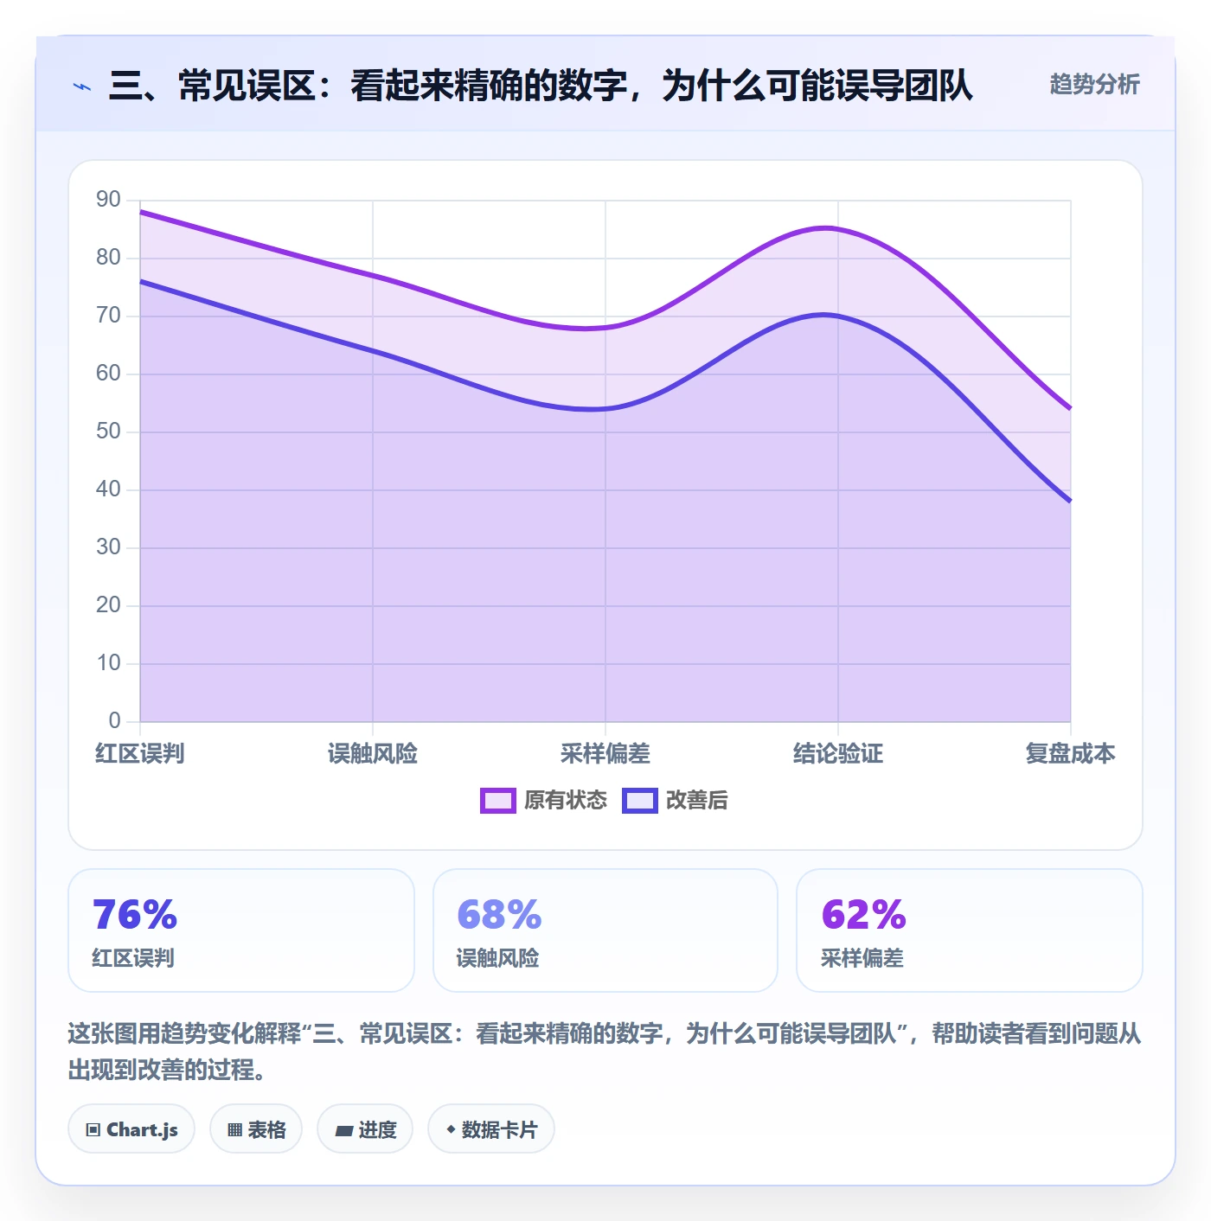The width and height of the screenshot is (1211, 1221).
Task: Click the lightning bolt icon beside the title
Action: point(82,86)
